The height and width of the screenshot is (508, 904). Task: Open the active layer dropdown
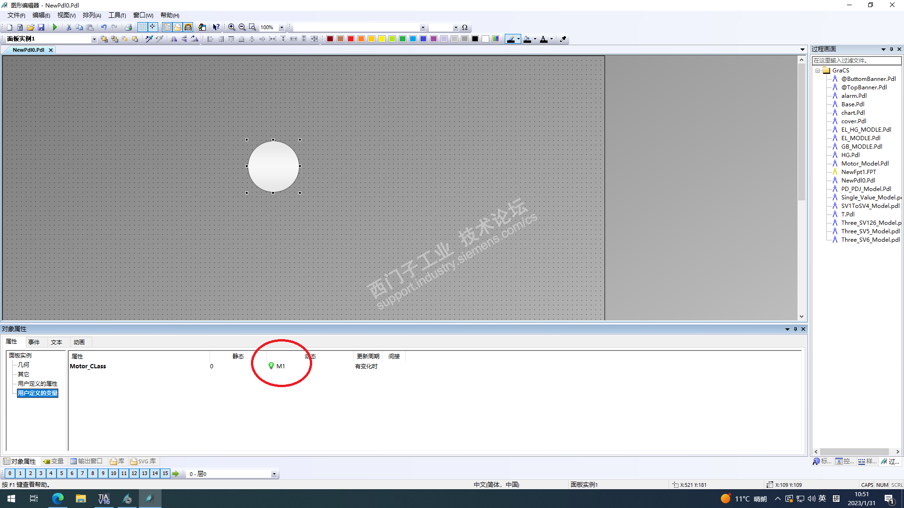[274, 474]
